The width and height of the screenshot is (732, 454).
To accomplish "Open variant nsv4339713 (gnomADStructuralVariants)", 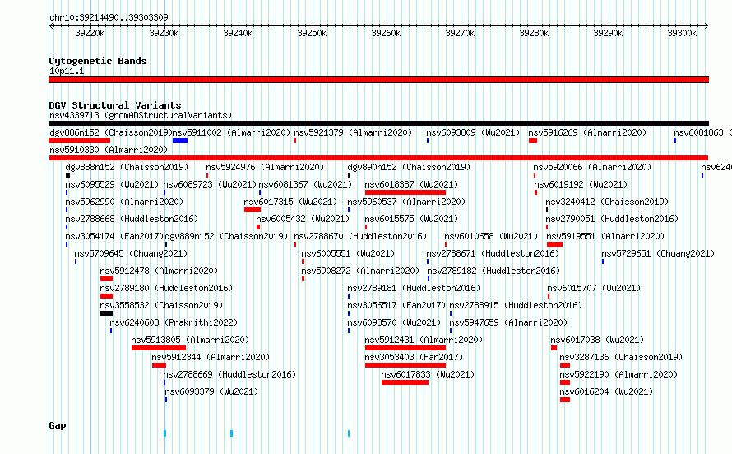I will point(141,115).
